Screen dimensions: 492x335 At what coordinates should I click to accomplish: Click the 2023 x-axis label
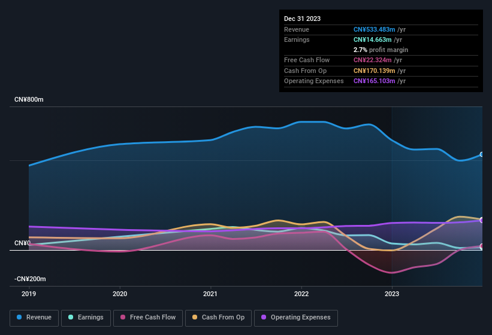(x=392, y=294)
